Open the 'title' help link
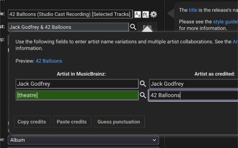The height and width of the screenshot is (148, 238). pos(193,10)
